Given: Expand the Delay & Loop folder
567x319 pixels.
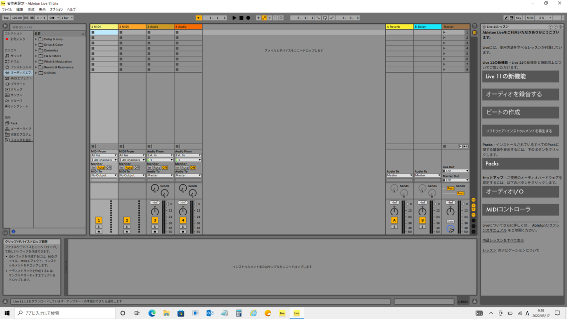Looking at the screenshot, I should [x=35, y=39].
